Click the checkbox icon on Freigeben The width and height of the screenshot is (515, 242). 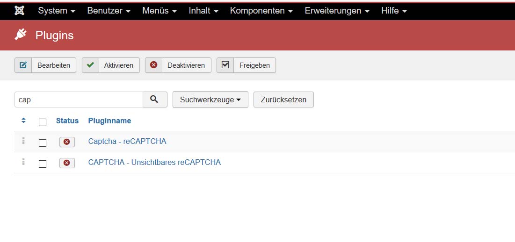pos(225,65)
